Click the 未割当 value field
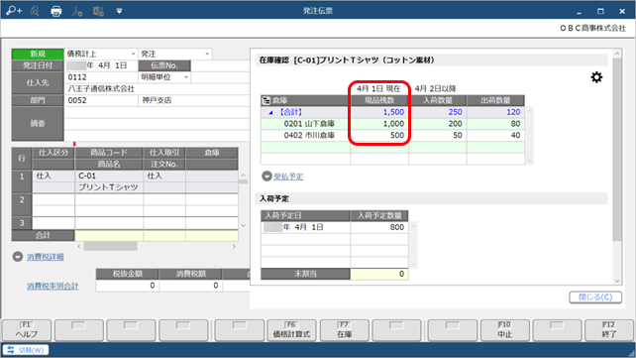 (x=379, y=274)
